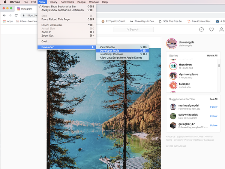Click Watch All stories link
This screenshot has width=225, height=169.
coord(212,55)
